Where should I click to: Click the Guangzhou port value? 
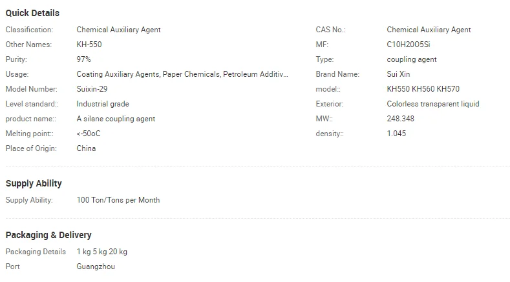point(96,267)
